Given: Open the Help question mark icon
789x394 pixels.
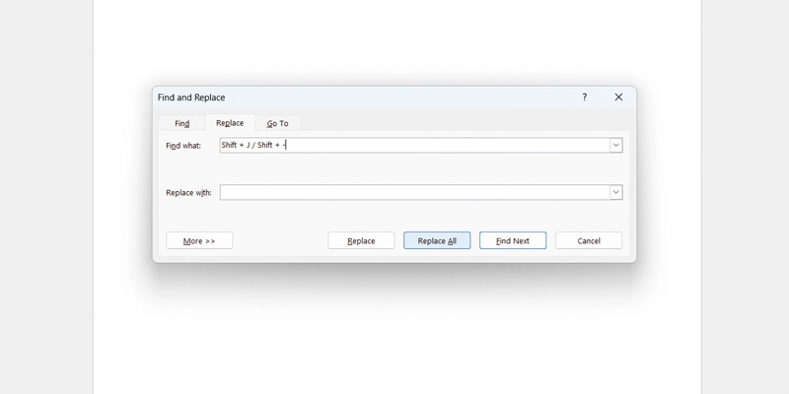Looking at the screenshot, I should click(584, 98).
